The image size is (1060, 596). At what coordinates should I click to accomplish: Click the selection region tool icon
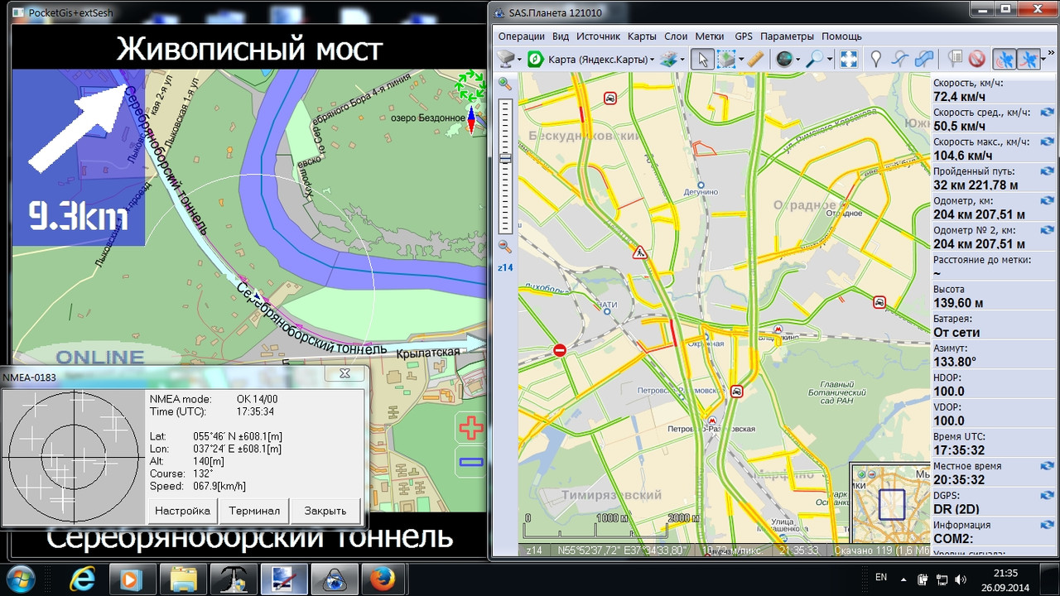click(x=725, y=59)
